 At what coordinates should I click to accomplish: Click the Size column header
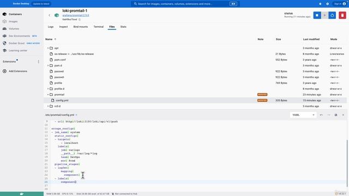[x=278, y=39]
